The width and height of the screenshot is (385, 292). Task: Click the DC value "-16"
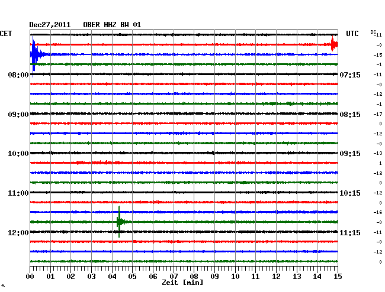coord(378,212)
